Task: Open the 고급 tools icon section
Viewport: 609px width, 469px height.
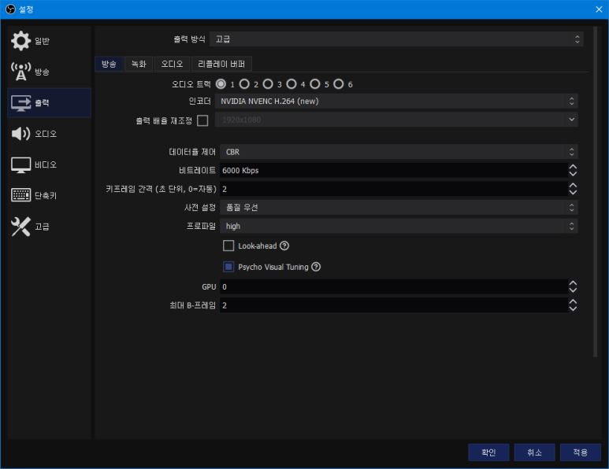Action: (x=20, y=227)
